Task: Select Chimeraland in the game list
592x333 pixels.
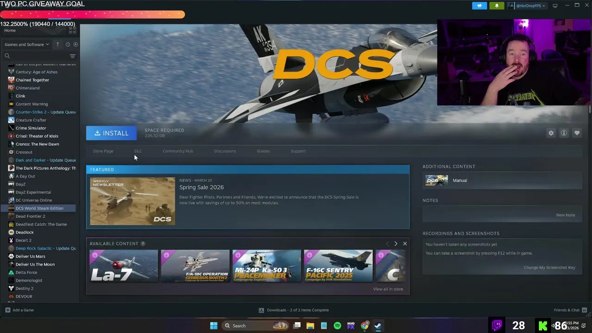Action: (x=27, y=88)
